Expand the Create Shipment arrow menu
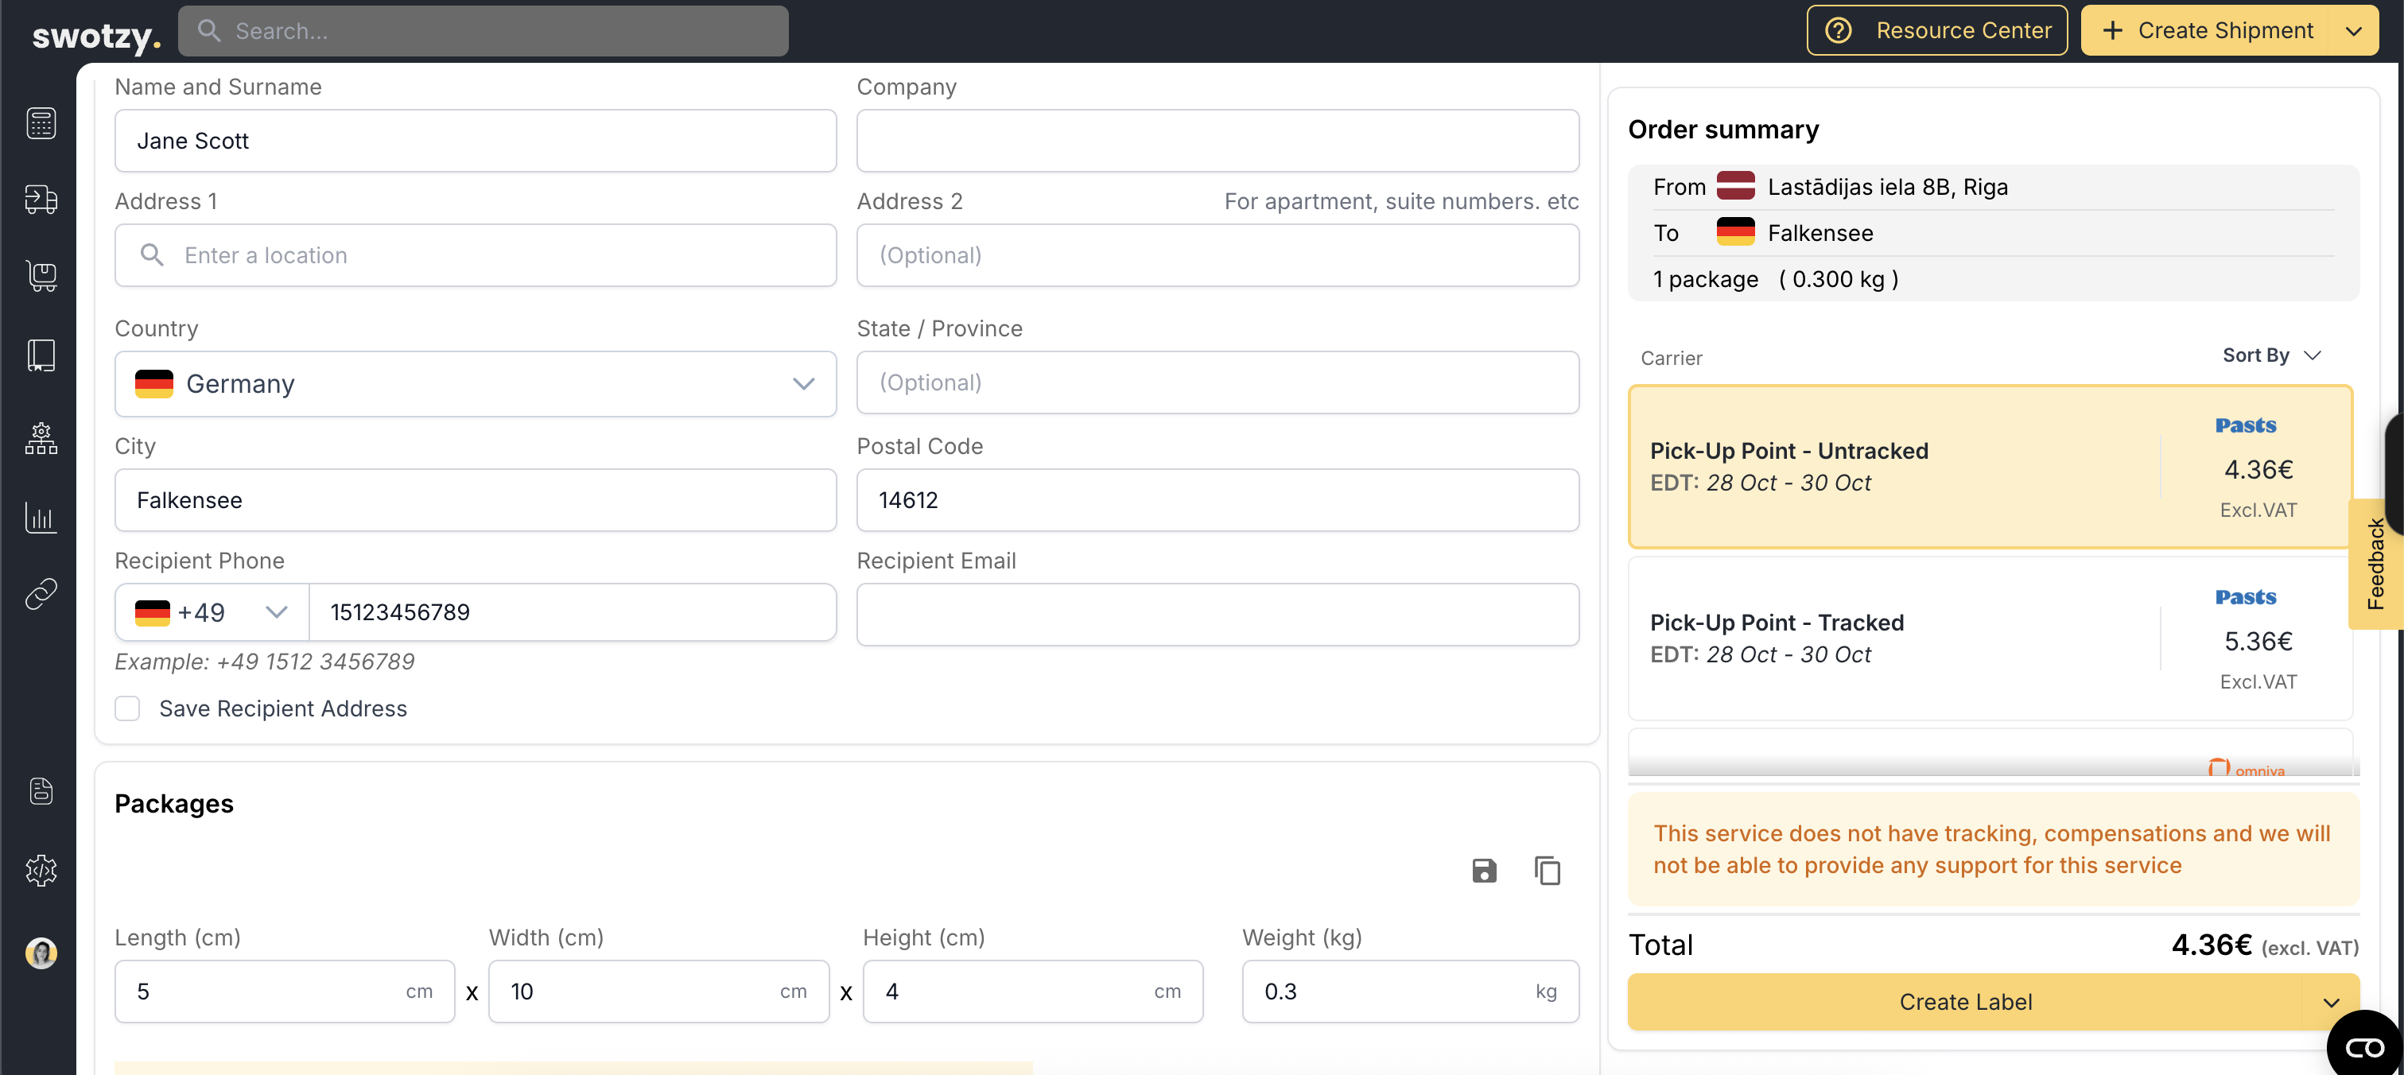The width and height of the screenshot is (2404, 1075). 2354,31
